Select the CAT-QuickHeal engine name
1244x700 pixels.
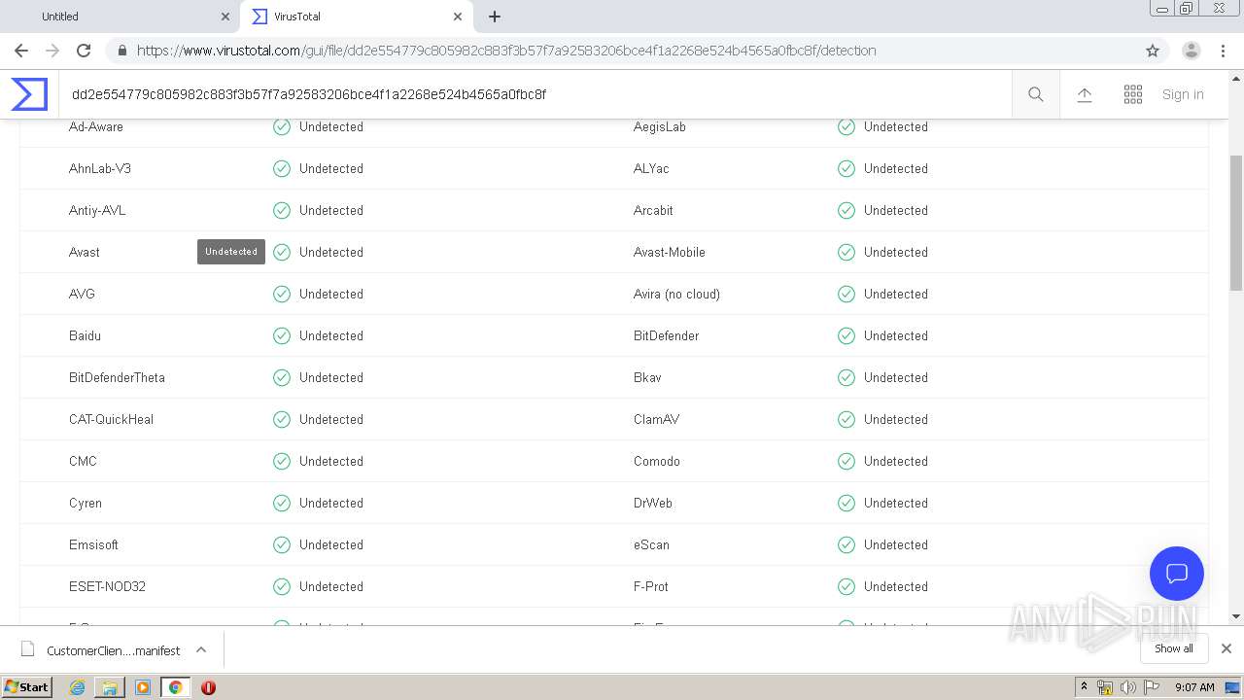click(111, 419)
